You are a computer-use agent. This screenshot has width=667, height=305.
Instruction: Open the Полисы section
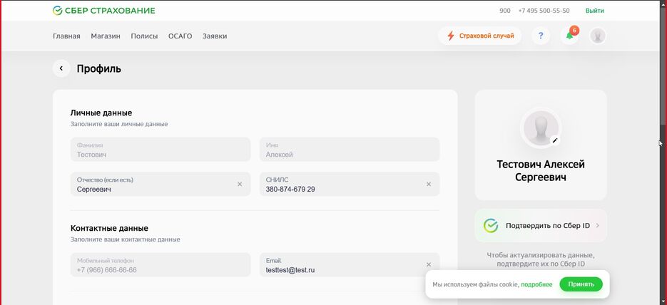tap(144, 36)
